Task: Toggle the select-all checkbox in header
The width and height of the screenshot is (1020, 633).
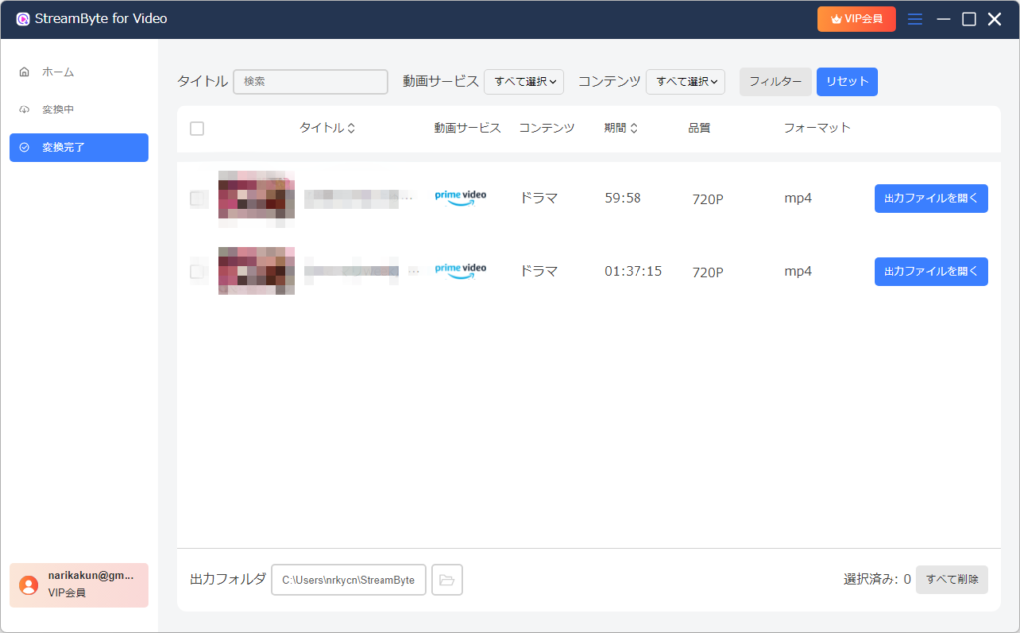Action: pos(197,128)
